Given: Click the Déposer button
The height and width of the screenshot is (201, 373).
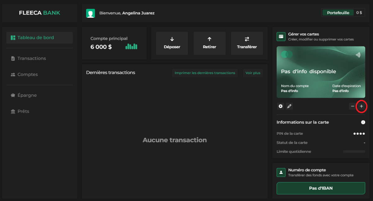Looking at the screenshot, I should (172, 43).
